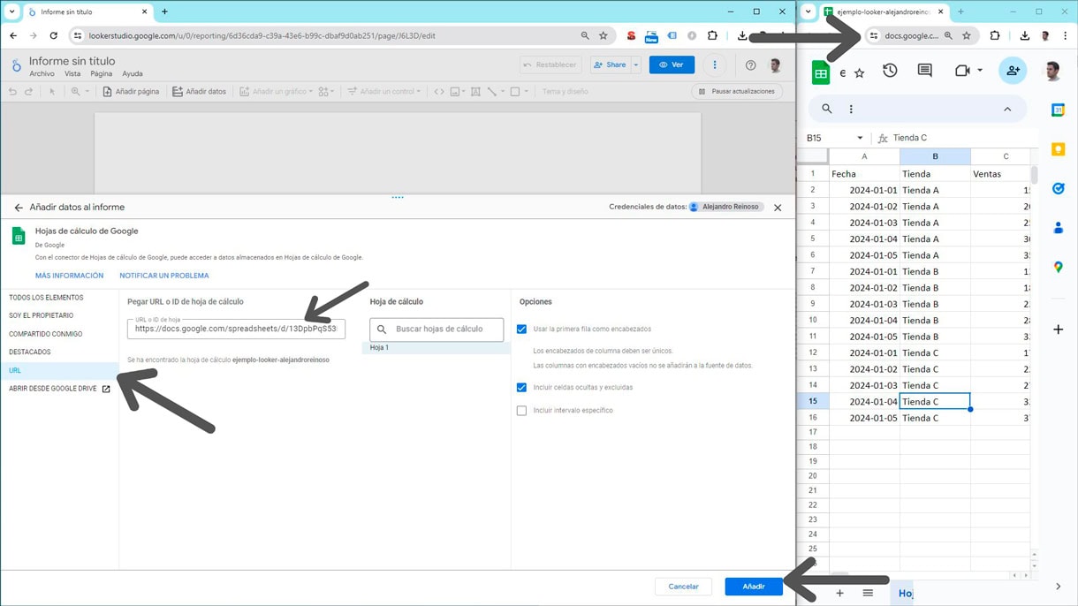This screenshot has height=606, width=1078.
Task: Collapse the Sheets search bar with its chevron
Action: coord(1007,108)
